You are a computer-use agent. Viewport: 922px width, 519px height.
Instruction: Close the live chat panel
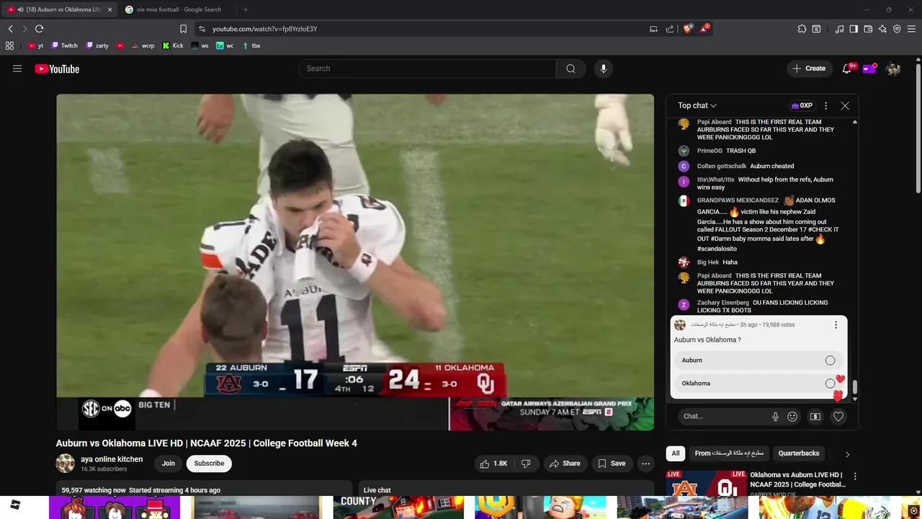[845, 105]
